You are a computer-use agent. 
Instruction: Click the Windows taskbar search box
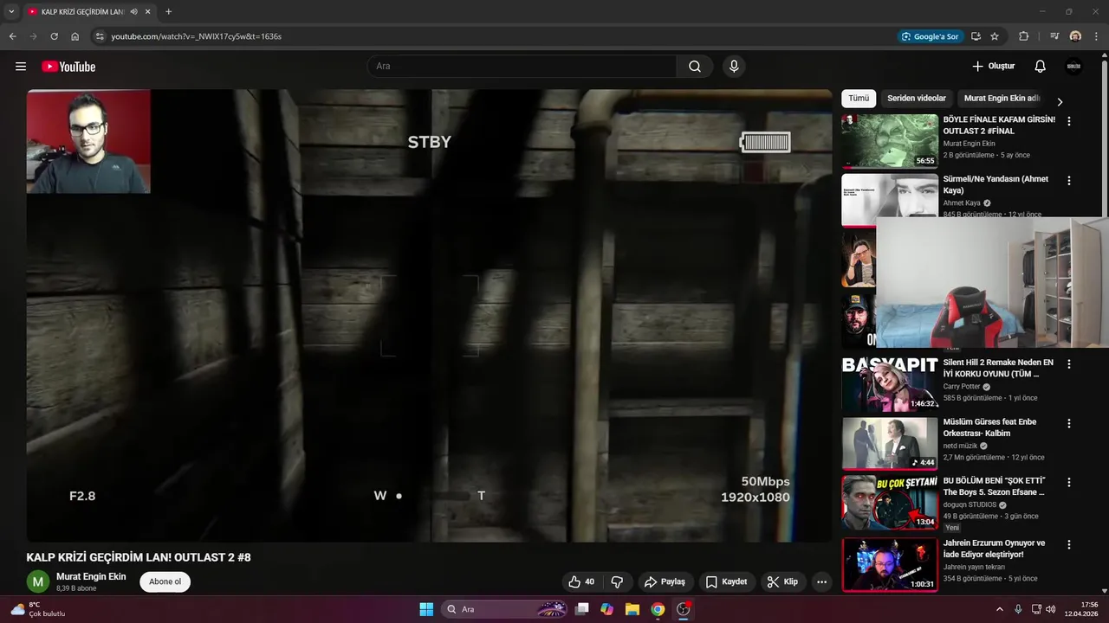[503, 609]
